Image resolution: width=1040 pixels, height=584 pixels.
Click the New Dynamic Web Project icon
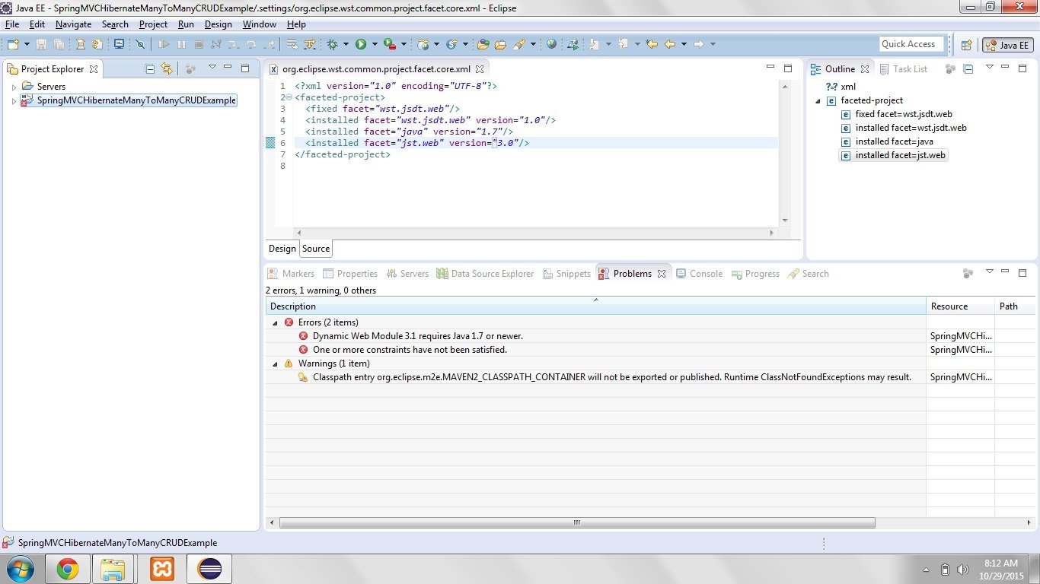coord(423,45)
